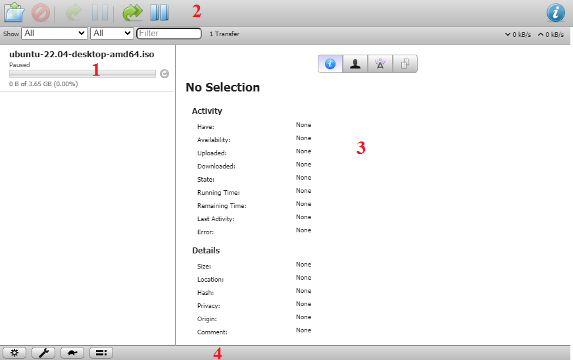Click into the Filter text field
The height and width of the screenshot is (360, 573).
pos(169,33)
